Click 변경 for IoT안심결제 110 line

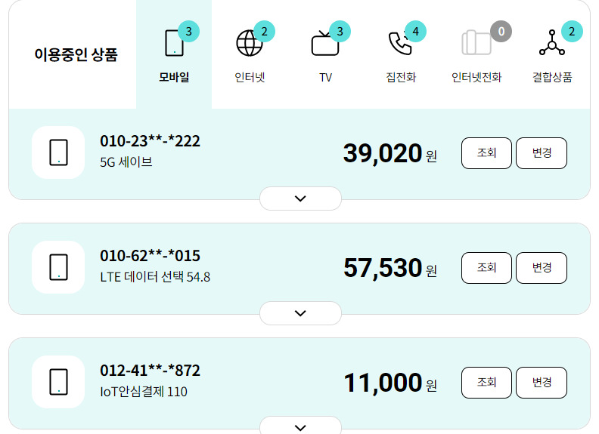[x=542, y=383]
